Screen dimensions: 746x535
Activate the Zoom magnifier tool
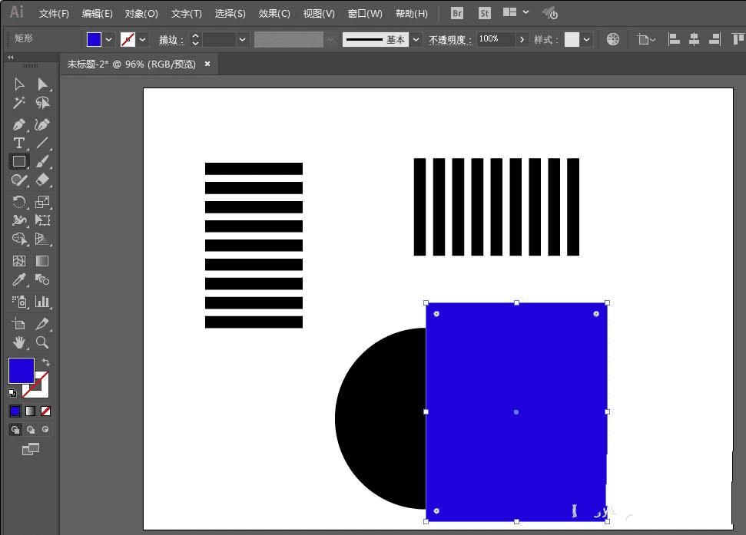pos(42,342)
